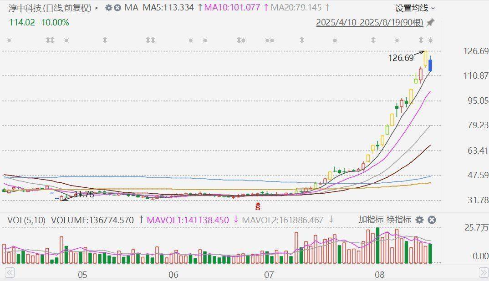
Task: Open the MA indicator name selector
Action: [131, 8]
